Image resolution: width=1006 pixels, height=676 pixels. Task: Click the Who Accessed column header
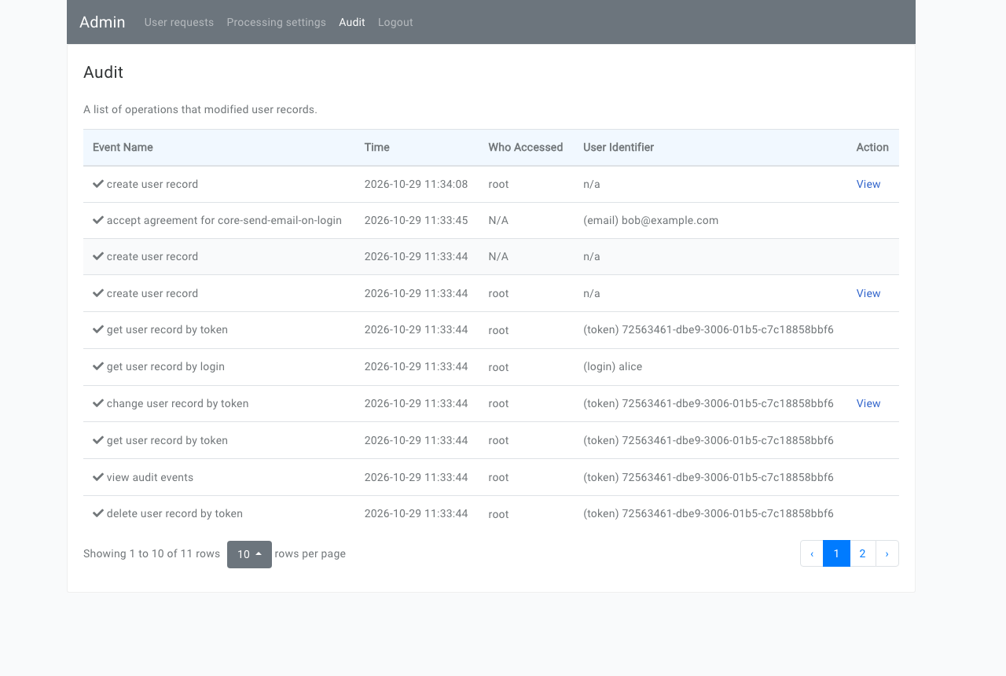coord(526,147)
